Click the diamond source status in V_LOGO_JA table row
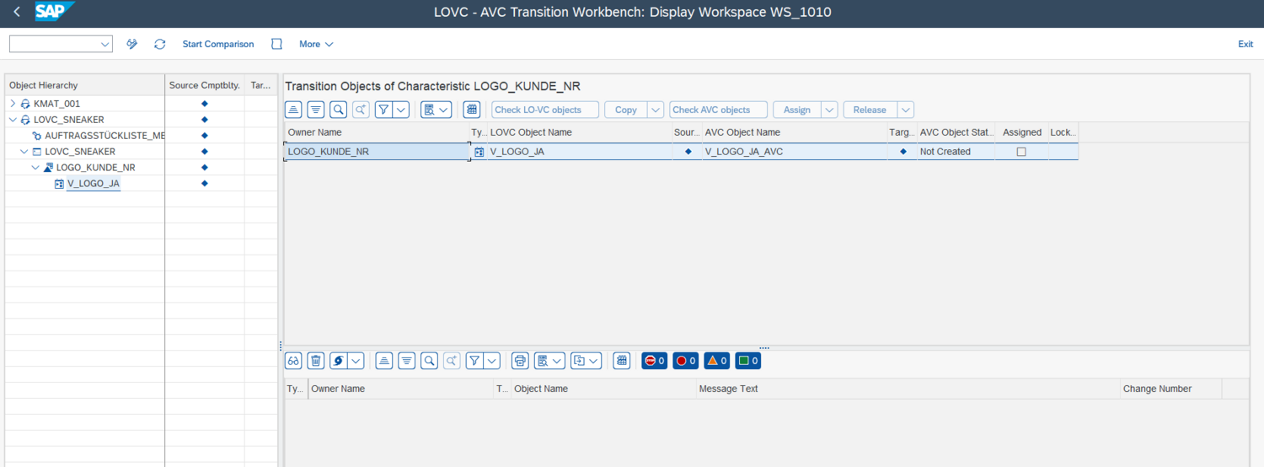The height and width of the screenshot is (467, 1264). coord(688,152)
